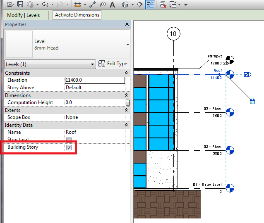
Task: Click the Activate Dimensions button
Action: click(77, 15)
